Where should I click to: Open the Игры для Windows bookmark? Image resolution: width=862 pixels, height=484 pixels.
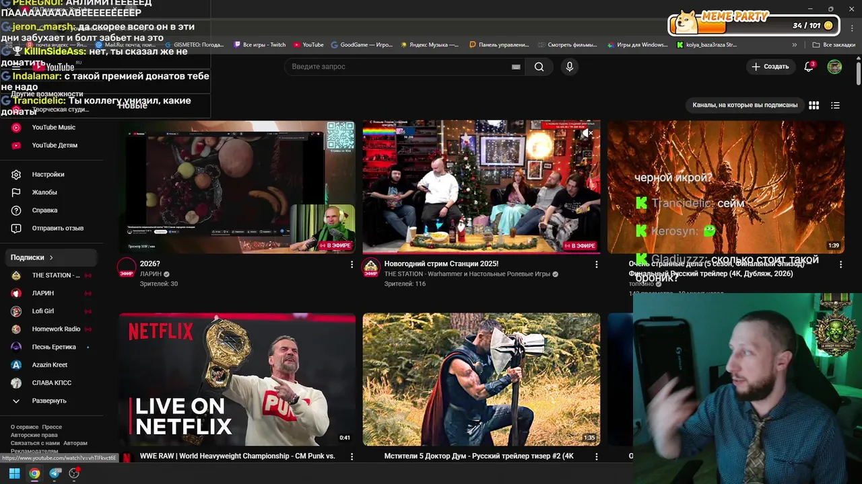pyautogui.click(x=637, y=45)
